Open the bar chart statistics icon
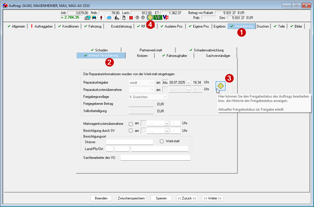Viewport: 314px width, 207px height. pos(117,18)
